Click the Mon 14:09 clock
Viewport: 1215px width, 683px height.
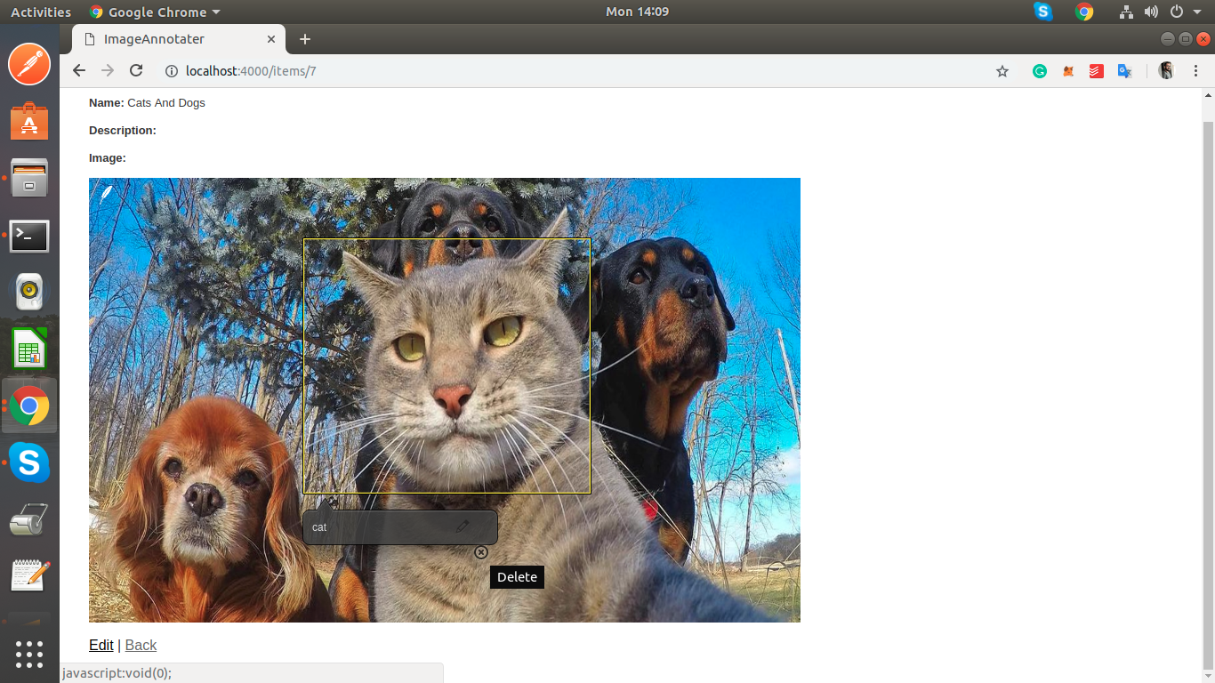[637, 12]
